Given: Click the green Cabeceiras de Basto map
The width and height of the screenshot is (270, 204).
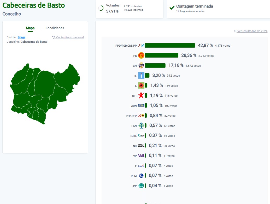Looking at the screenshot, I should coord(45,94).
